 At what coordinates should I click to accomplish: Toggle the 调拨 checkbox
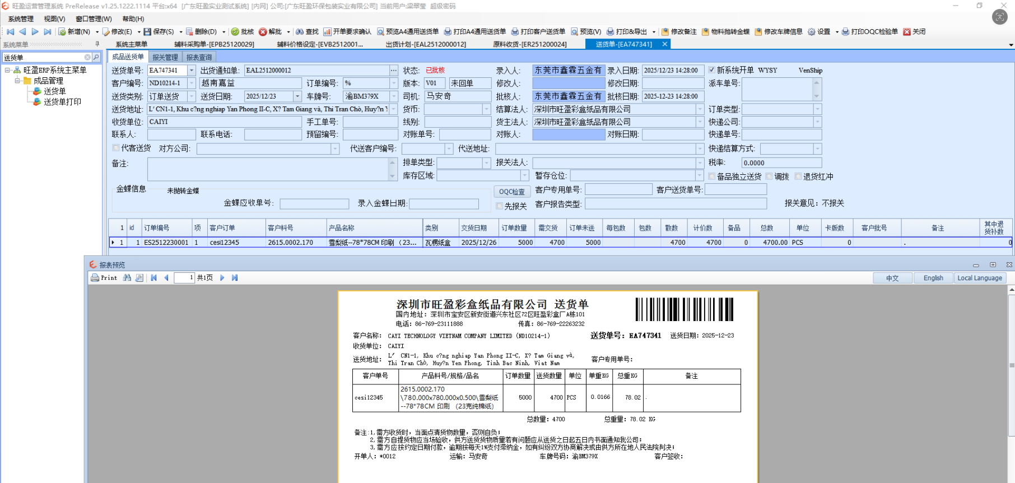[x=769, y=177]
